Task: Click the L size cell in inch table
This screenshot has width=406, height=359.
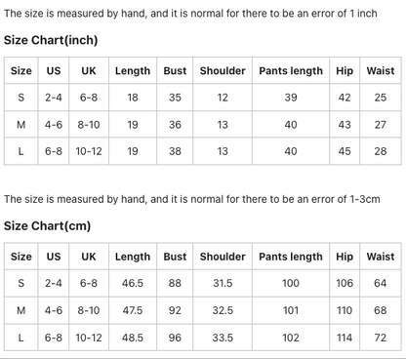Action: [21, 151]
